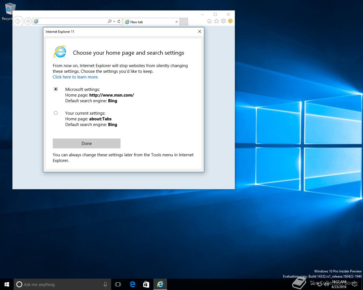The image size is (363, 290).
Task: Launch Microsoft Edge from taskbar
Action: point(132,284)
